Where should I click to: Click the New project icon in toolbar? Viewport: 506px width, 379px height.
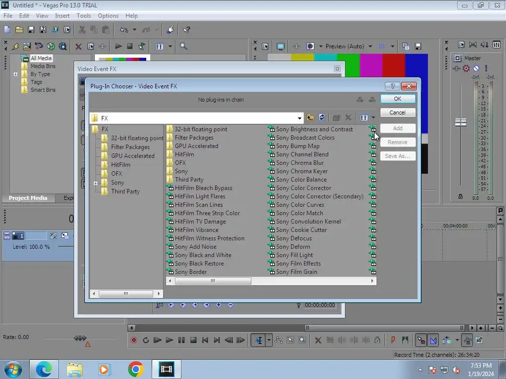coord(7,30)
